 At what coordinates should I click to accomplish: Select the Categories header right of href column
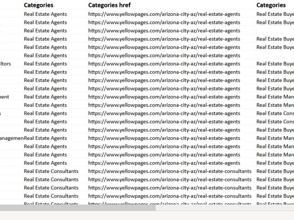(x=271, y=5)
